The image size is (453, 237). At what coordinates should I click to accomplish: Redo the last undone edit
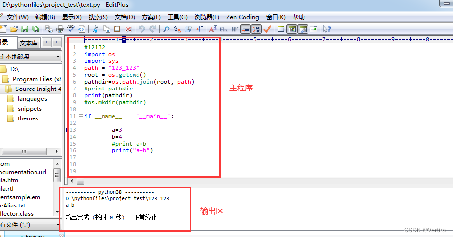(x=153, y=29)
